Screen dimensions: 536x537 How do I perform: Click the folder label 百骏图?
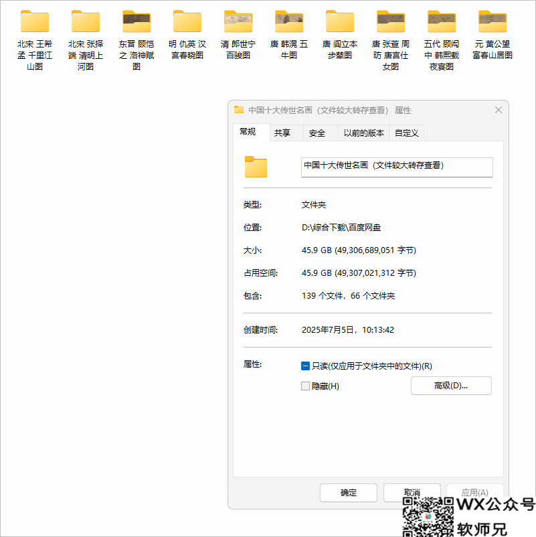[x=238, y=55]
